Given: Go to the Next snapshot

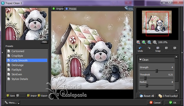Looking at the screenshot, I should 175,49.
